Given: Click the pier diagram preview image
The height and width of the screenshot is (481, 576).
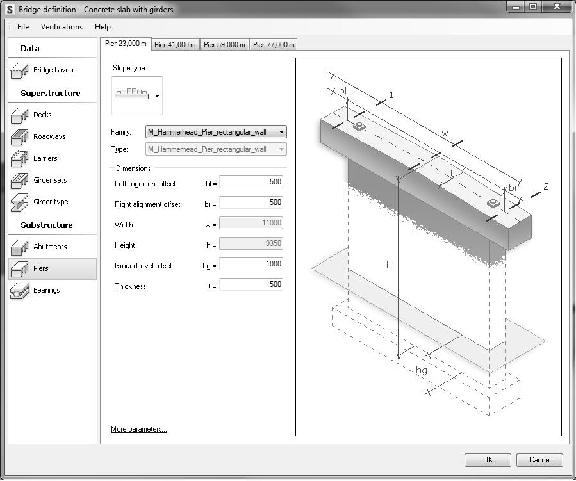Looking at the screenshot, I should [429, 247].
